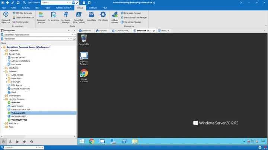Open the Add-on Manager
The width and height of the screenshot is (268, 150).
point(114,17)
